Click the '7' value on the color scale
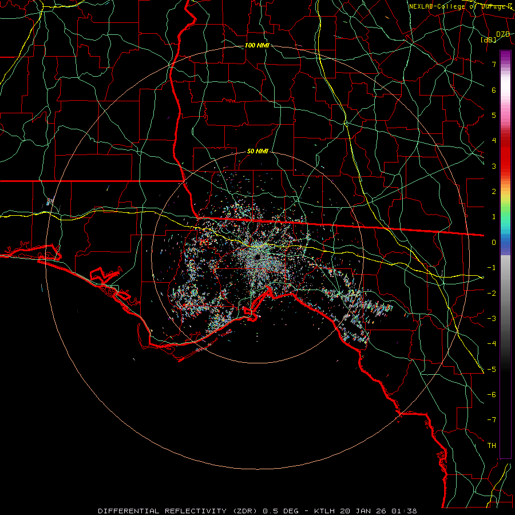 [494, 64]
